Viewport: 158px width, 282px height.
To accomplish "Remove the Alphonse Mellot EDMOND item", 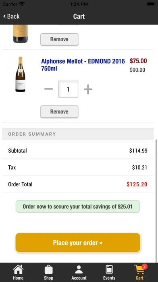I will pos(59,111).
